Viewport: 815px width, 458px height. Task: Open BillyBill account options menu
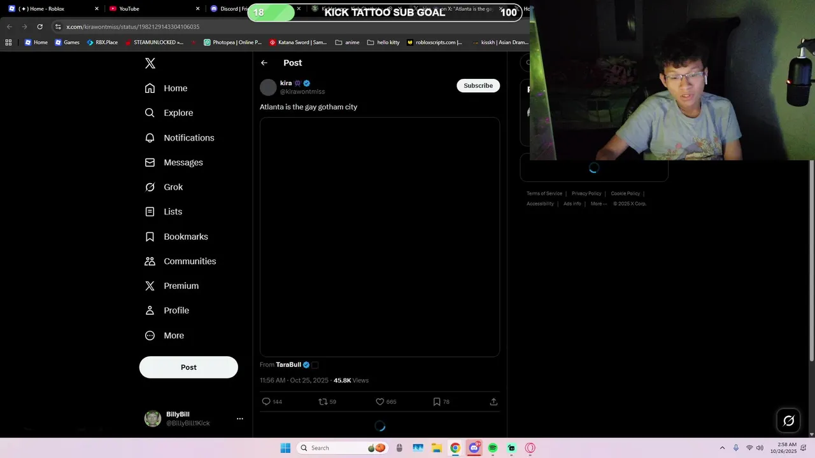(x=240, y=419)
